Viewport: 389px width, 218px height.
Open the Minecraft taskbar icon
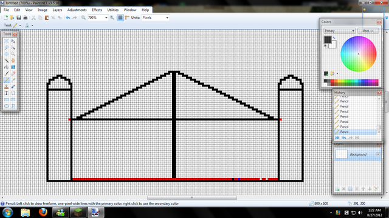click(x=78, y=213)
